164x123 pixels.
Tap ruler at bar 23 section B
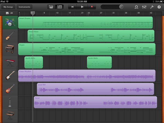click(x=89, y=14)
